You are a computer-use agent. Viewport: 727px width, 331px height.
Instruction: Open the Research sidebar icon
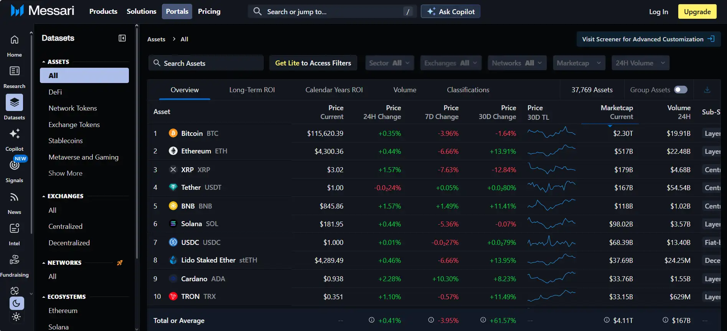click(14, 72)
